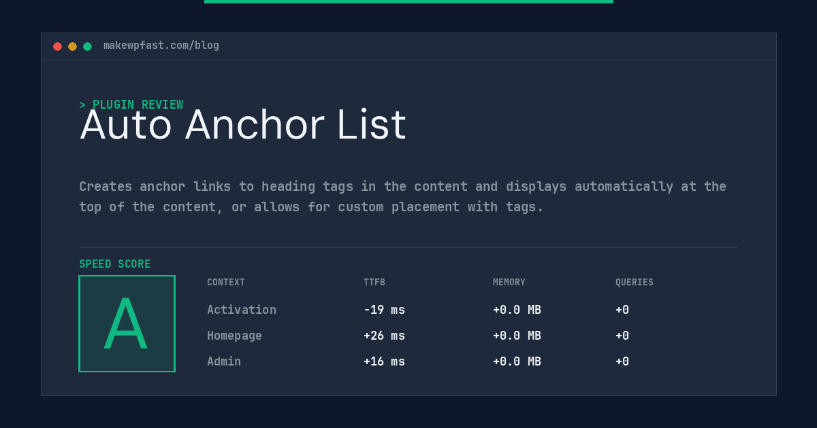Click the Activation row queries value
This screenshot has width=817, height=428.
coord(622,310)
